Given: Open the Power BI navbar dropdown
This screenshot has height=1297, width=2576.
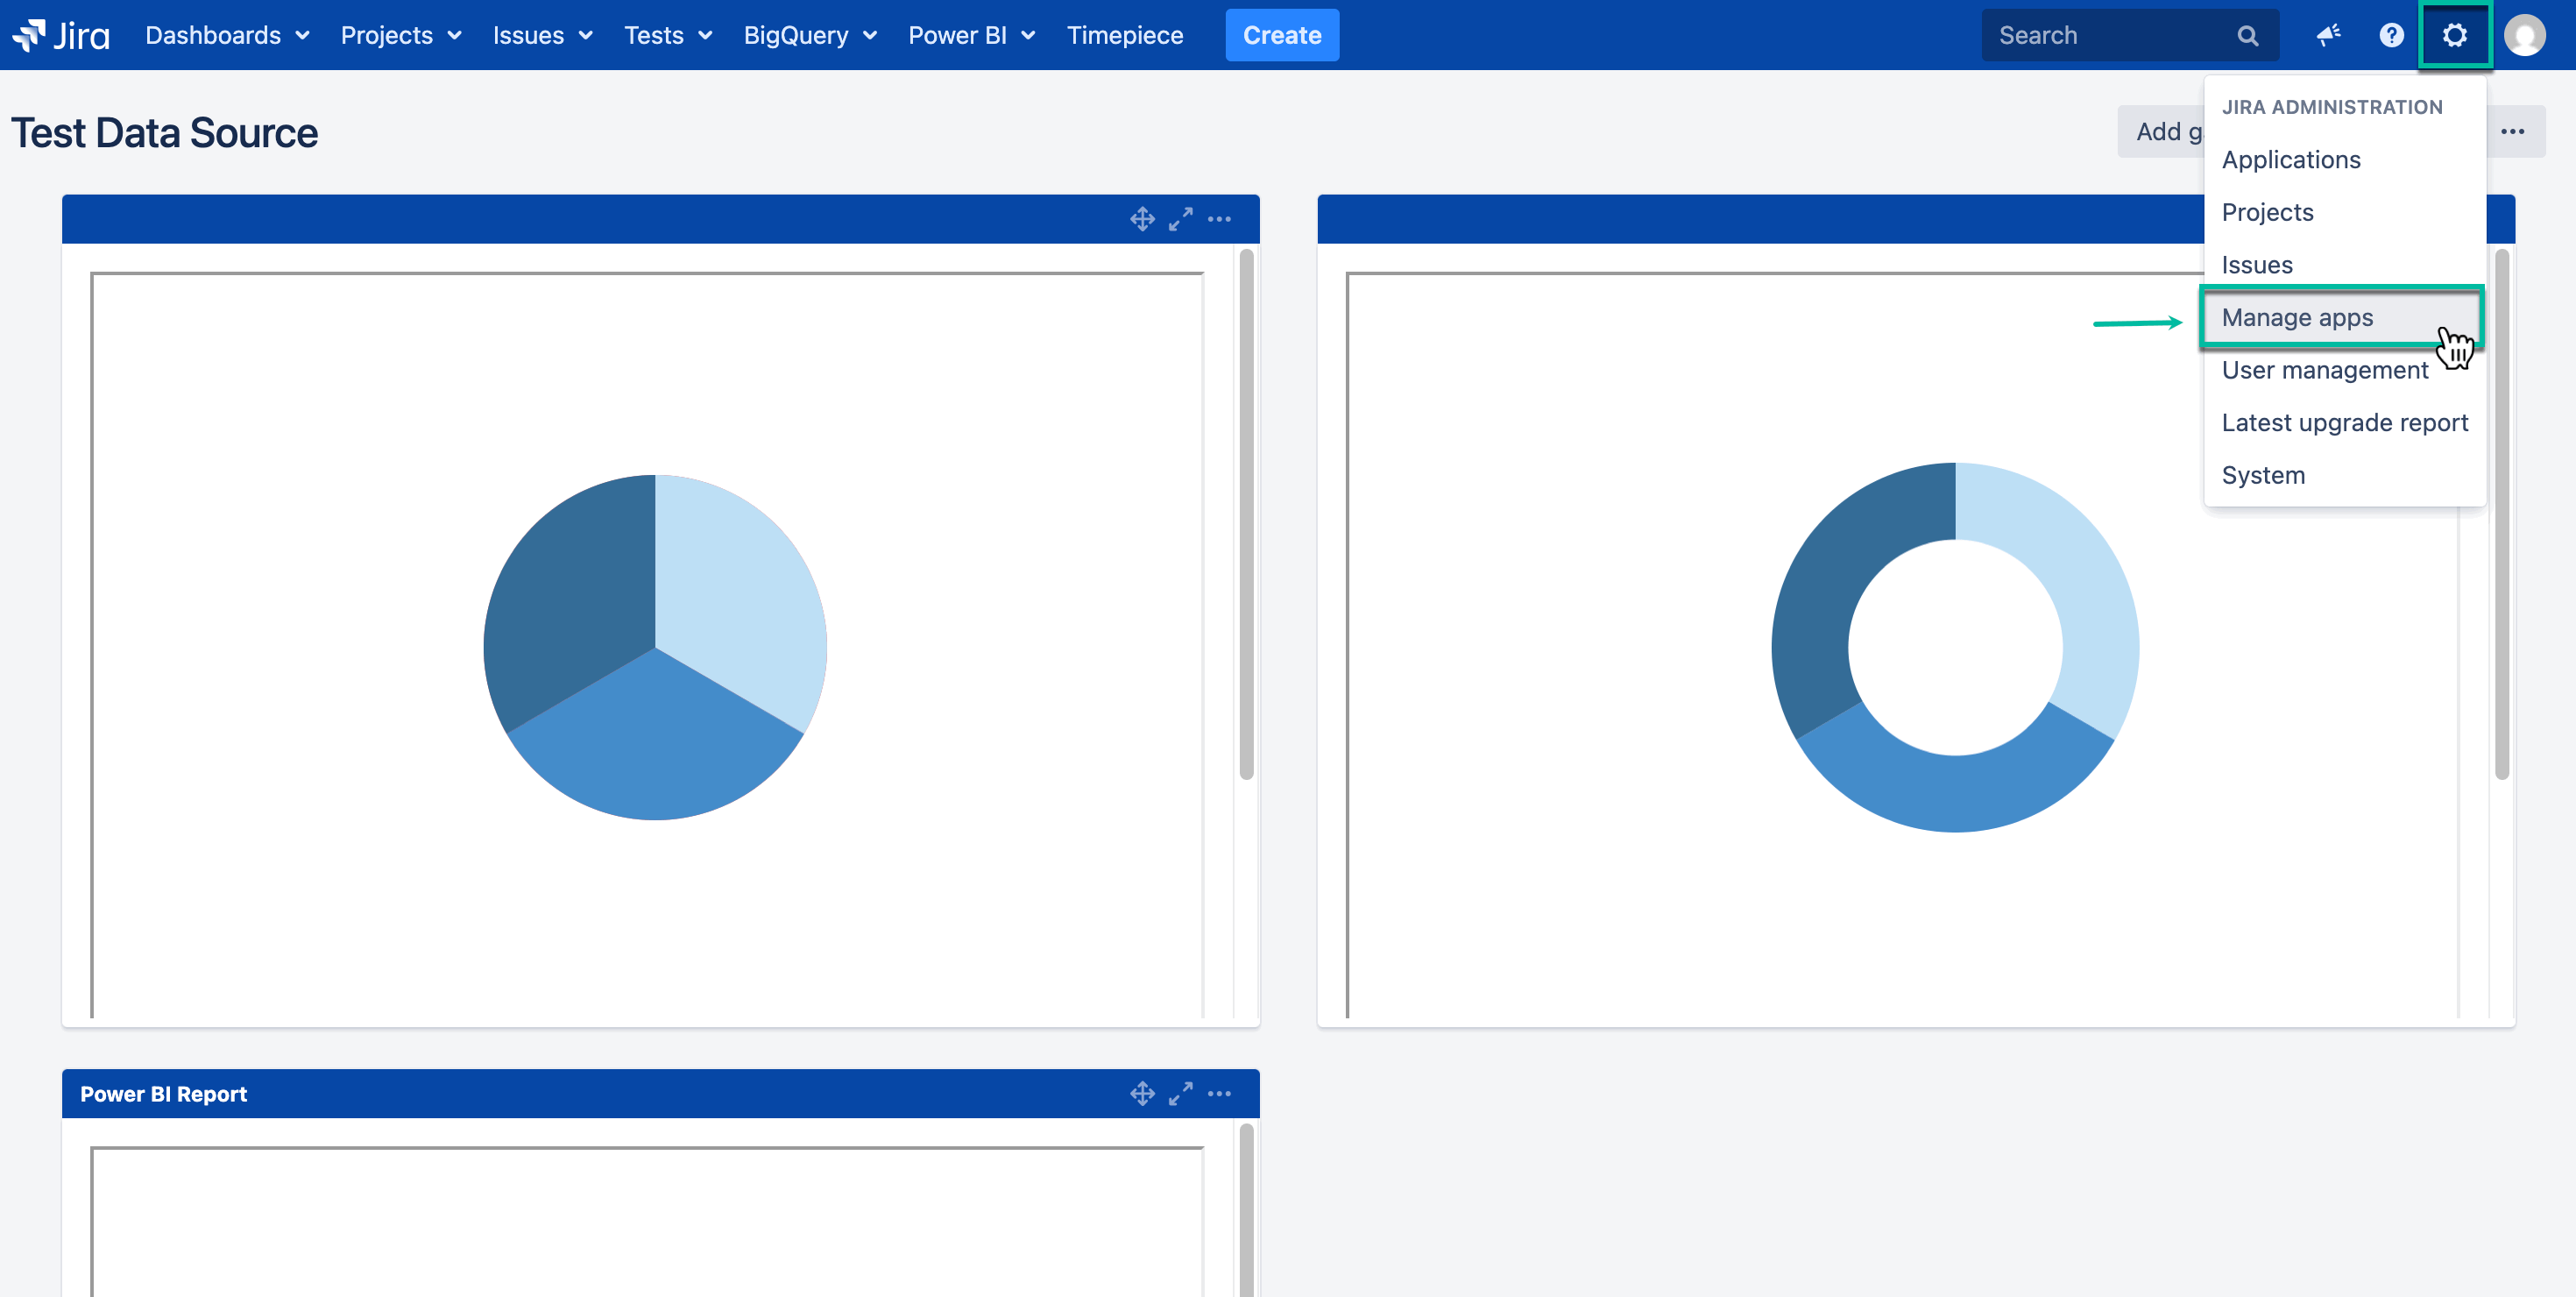Looking at the screenshot, I should (971, 35).
